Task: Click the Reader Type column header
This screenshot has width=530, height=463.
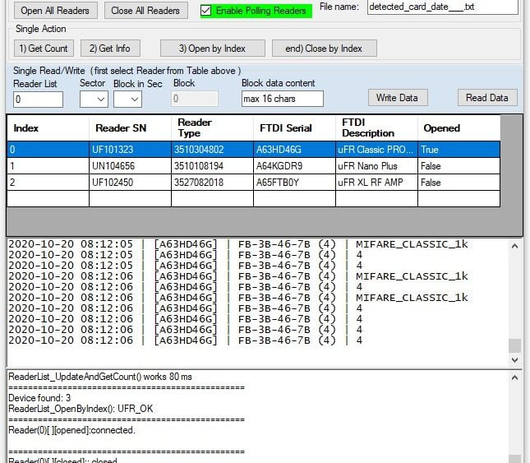Action: pyautogui.click(x=212, y=128)
